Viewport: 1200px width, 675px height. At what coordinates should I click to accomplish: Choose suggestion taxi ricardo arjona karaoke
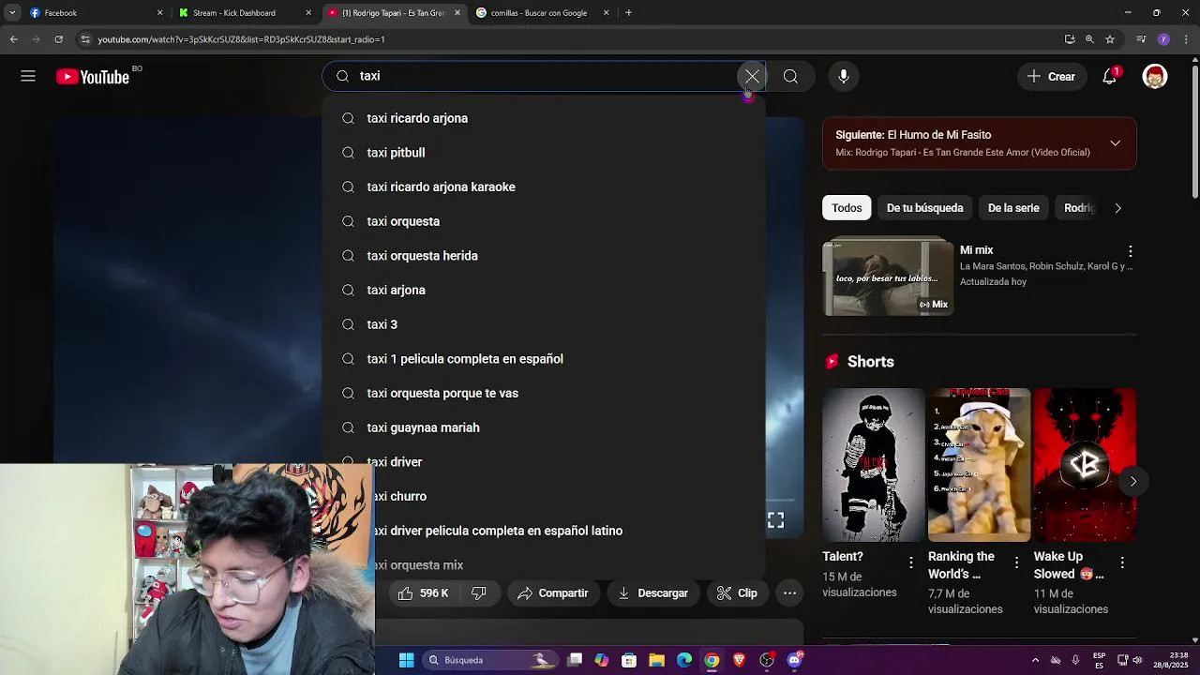[x=544, y=187]
